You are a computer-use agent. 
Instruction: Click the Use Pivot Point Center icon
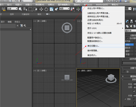click(x=72, y=9)
